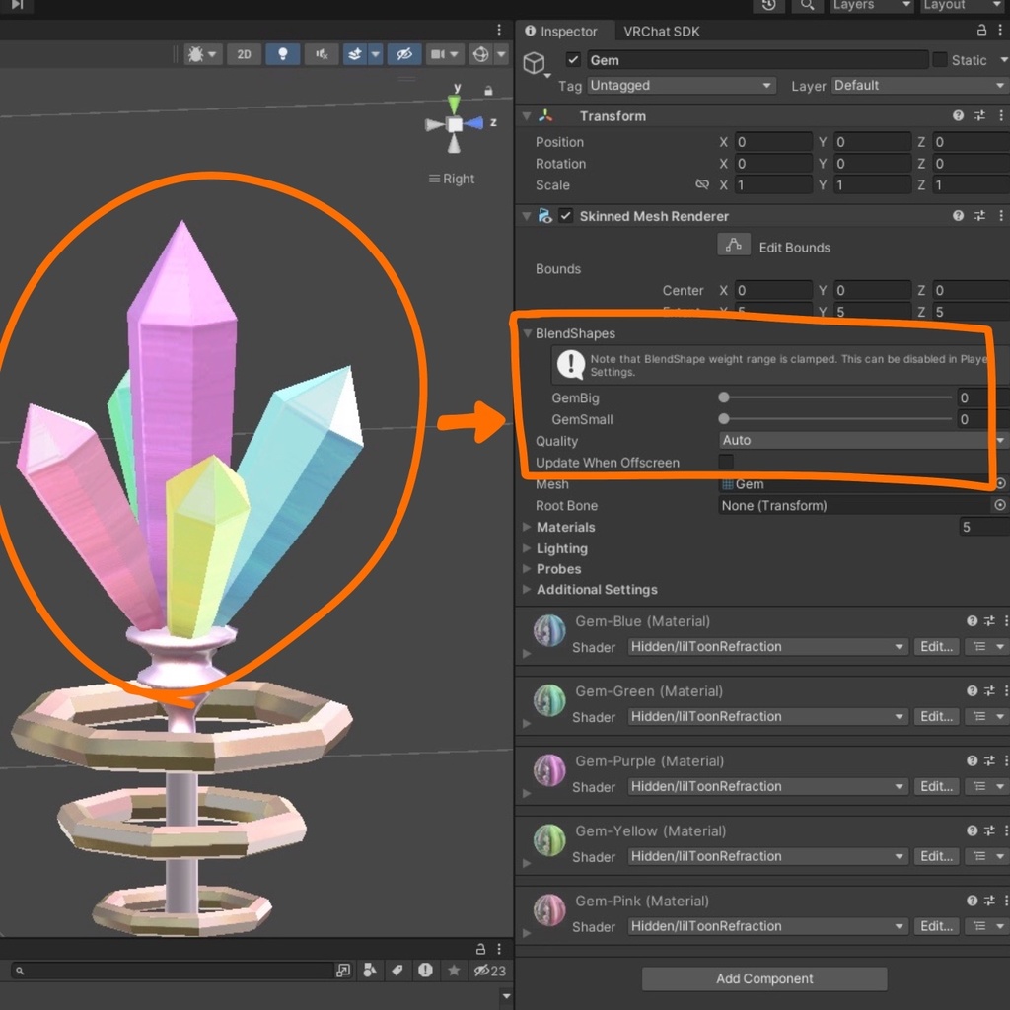Uncheck the Gem active checkbox
This screenshot has width=1010, height=1010.
573,59
